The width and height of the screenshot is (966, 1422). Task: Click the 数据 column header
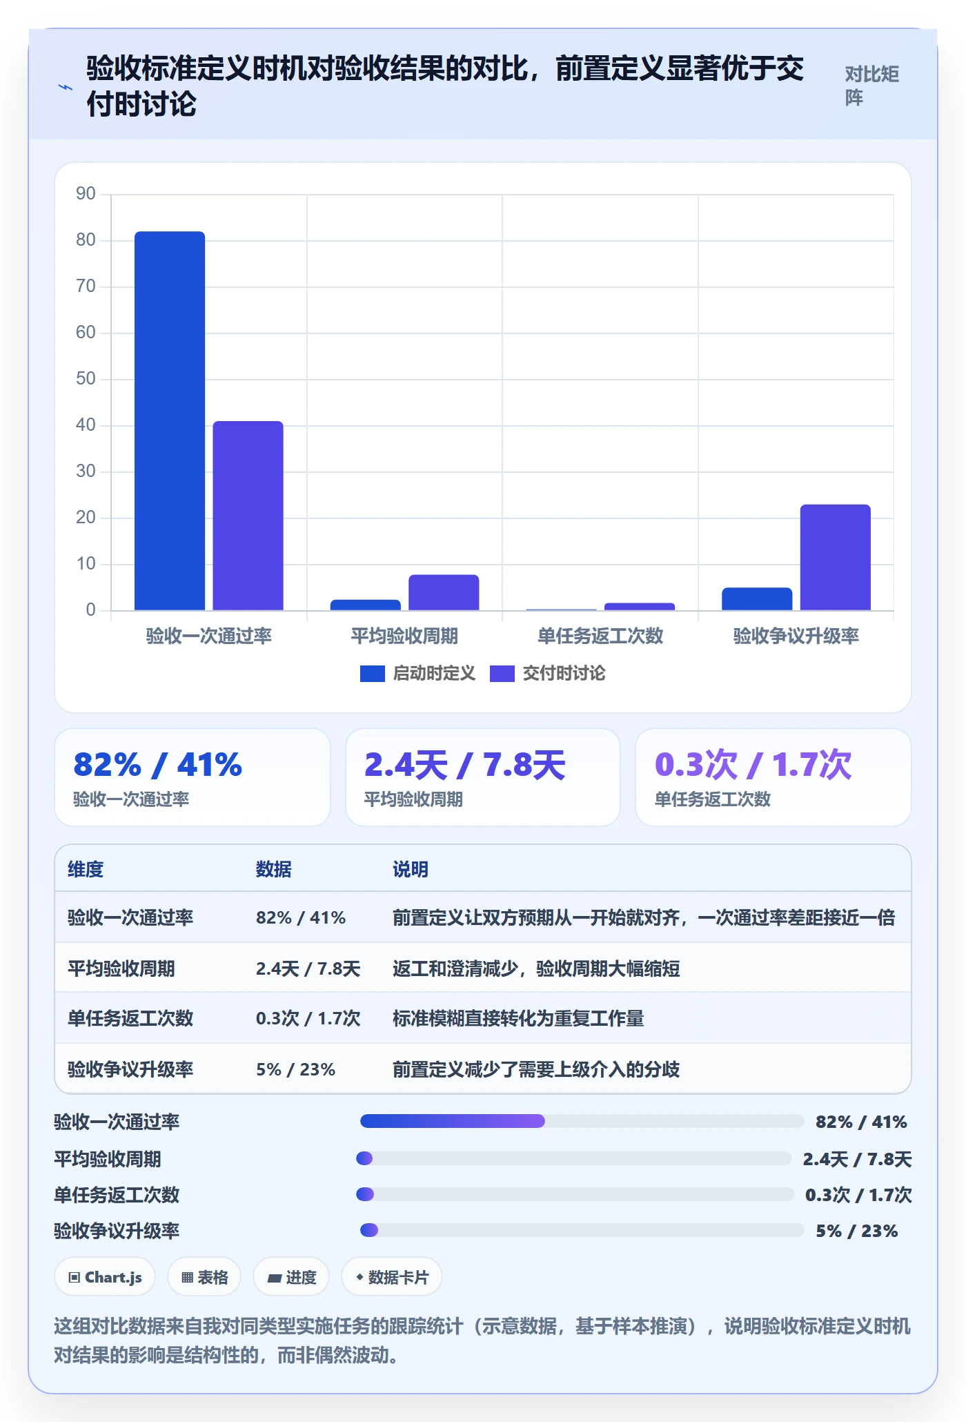[x=274, y=869]
